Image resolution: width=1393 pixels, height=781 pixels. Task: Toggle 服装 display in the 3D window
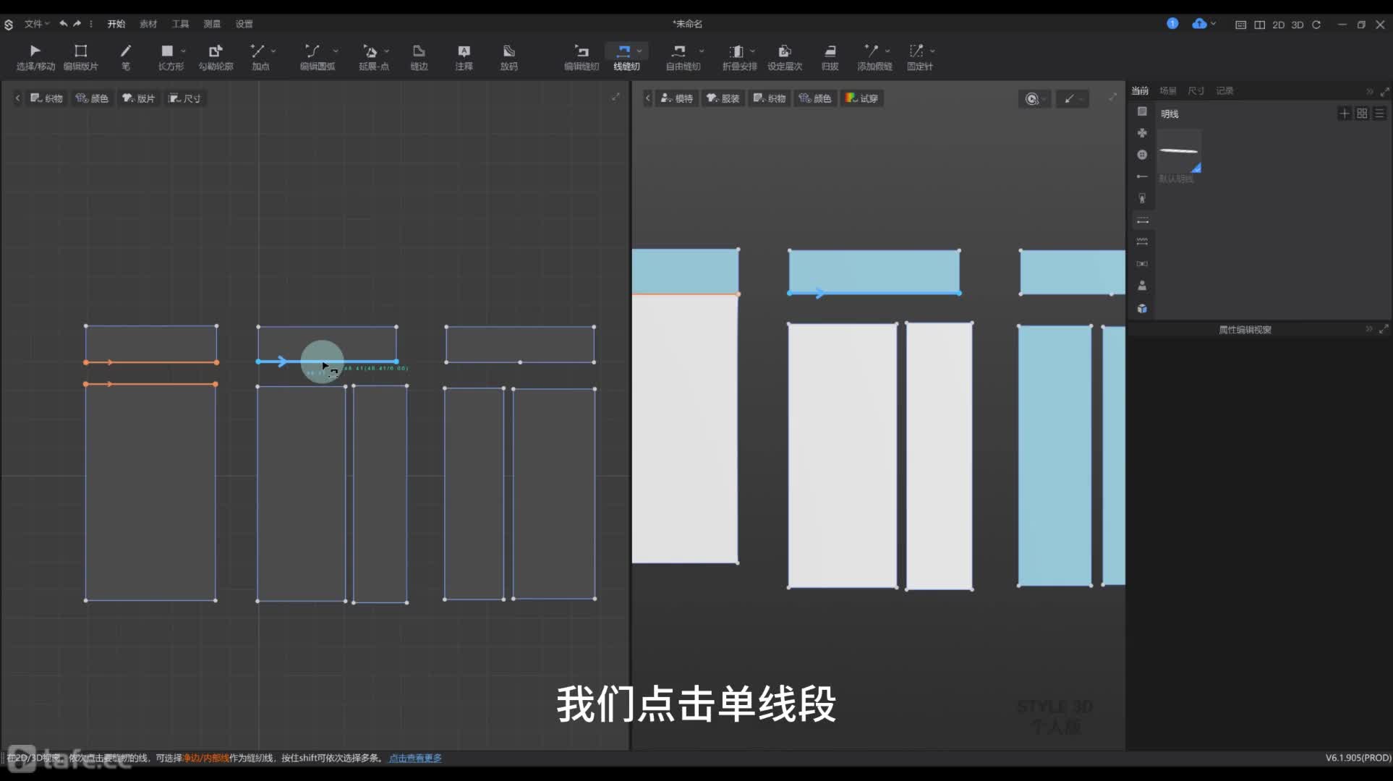click(723, 98)
